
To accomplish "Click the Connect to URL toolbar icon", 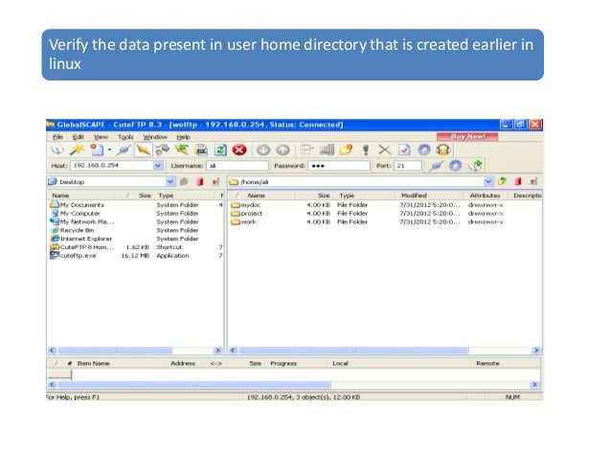I will (201, 149).
